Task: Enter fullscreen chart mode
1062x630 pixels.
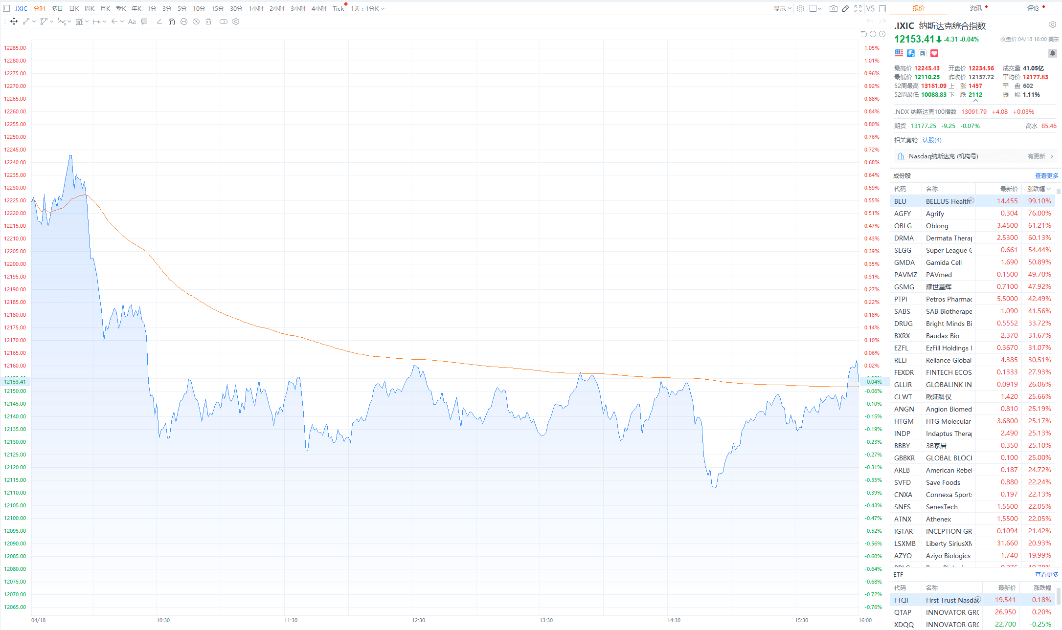Action: pos(858,8)
